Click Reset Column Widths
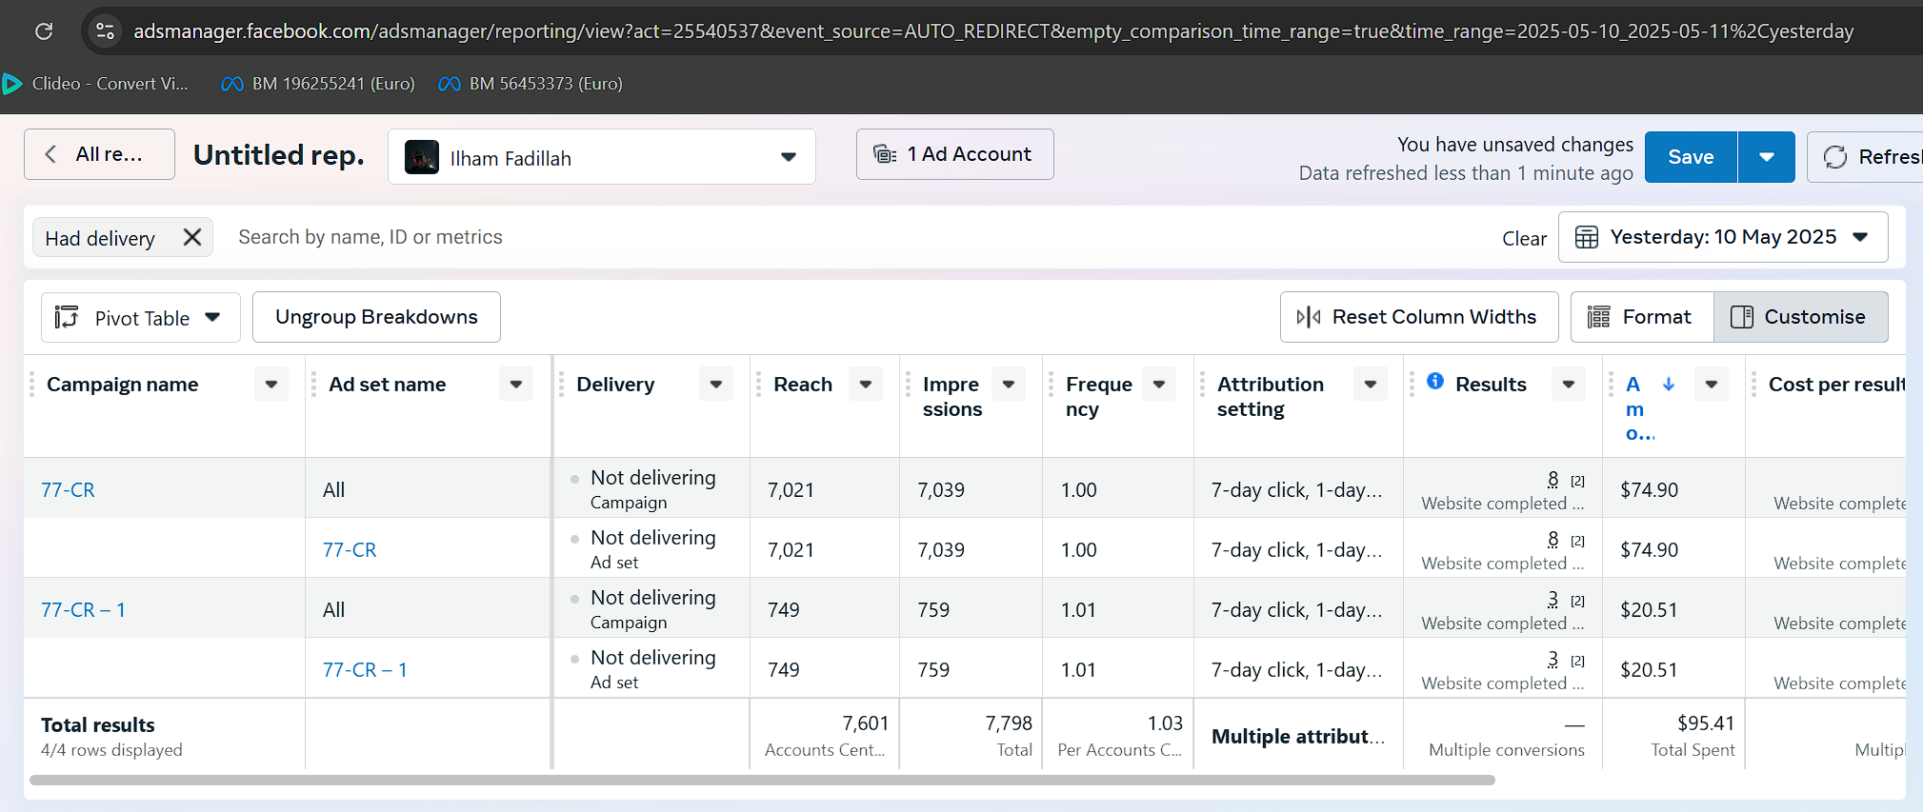Screen dimensions: 1923x812 [x=1419, y=317]
